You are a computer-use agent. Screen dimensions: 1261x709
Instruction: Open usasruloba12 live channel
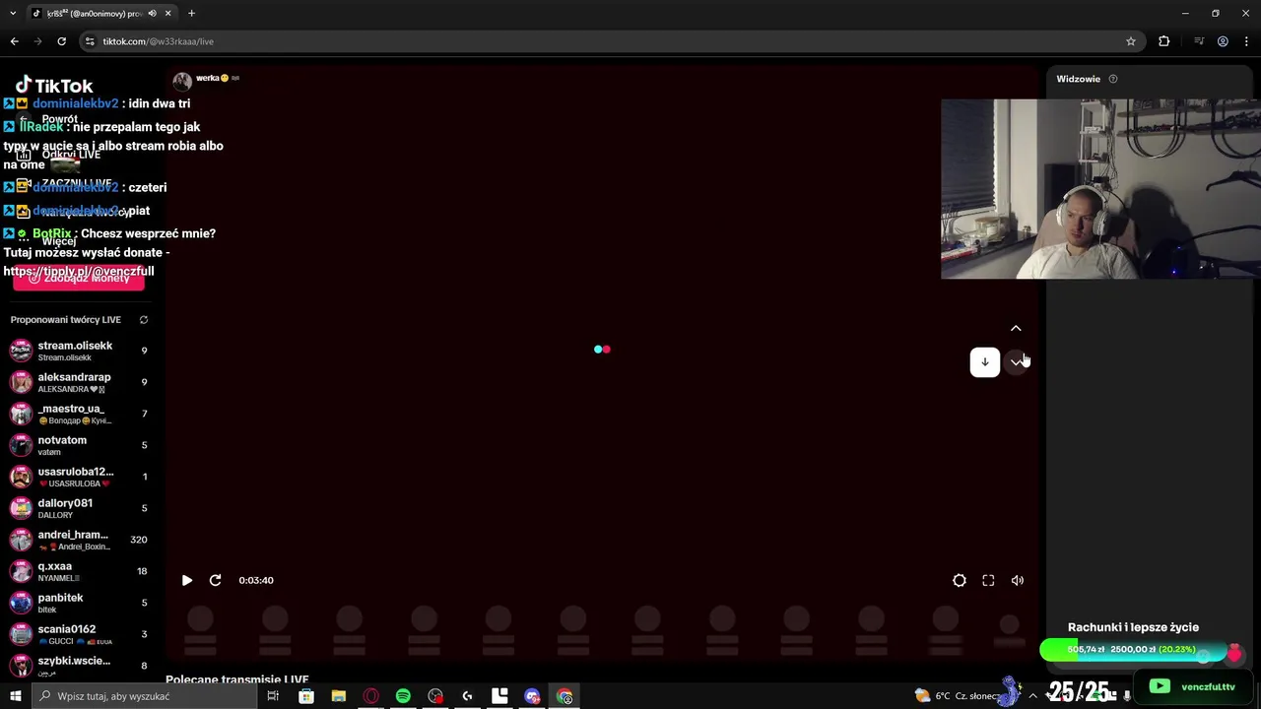pos(79,477)
